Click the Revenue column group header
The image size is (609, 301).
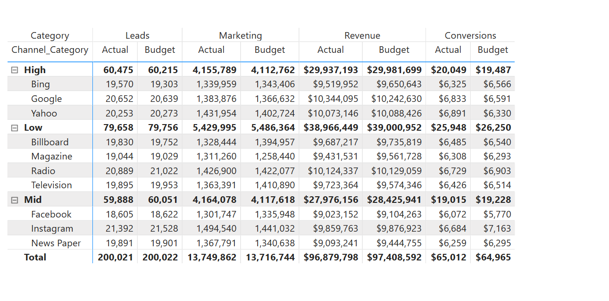coord(362,35)
